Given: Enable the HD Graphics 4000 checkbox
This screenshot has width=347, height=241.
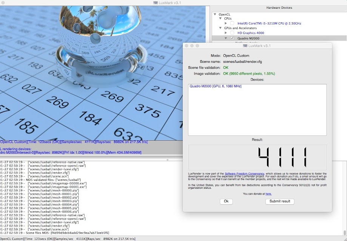Looking at the screenshot, I should 232,33.
